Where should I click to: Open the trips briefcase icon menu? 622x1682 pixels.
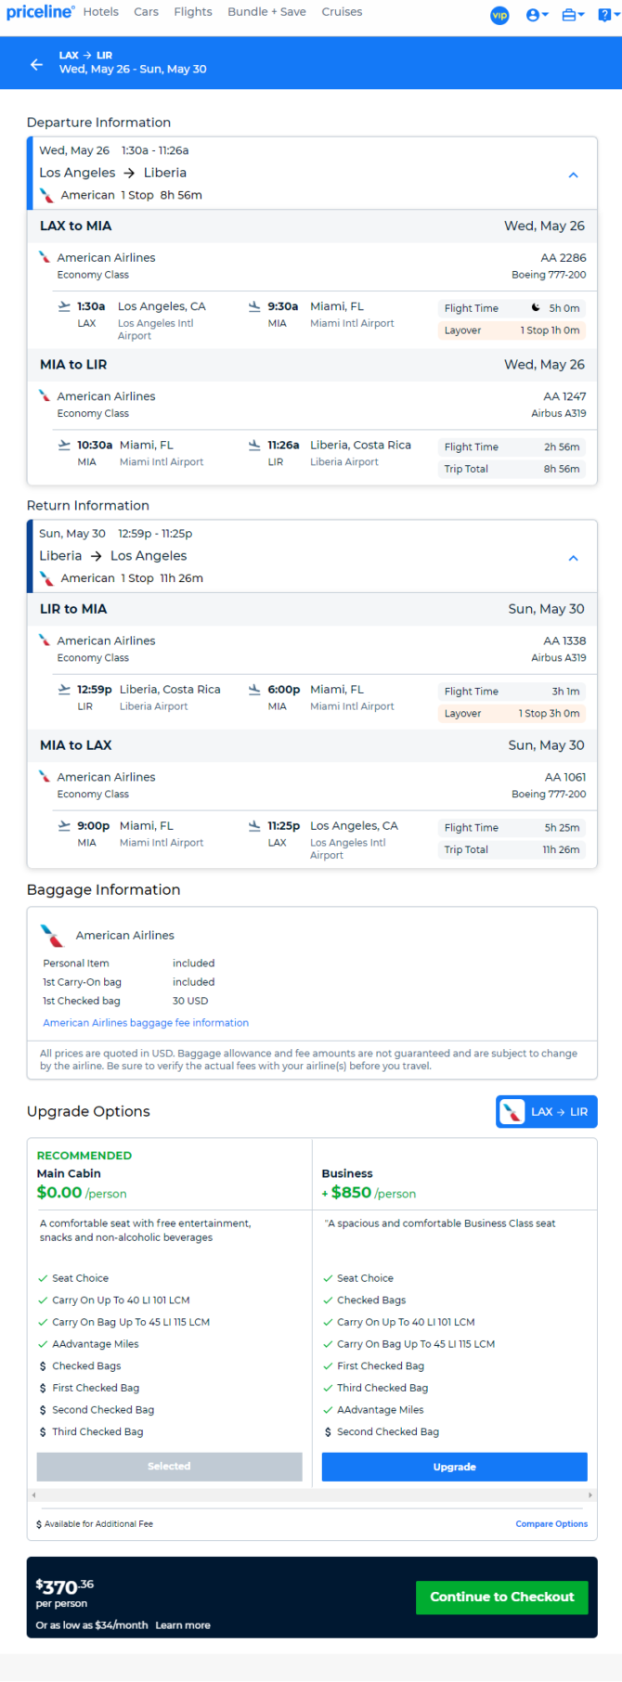tap(574, 15)
